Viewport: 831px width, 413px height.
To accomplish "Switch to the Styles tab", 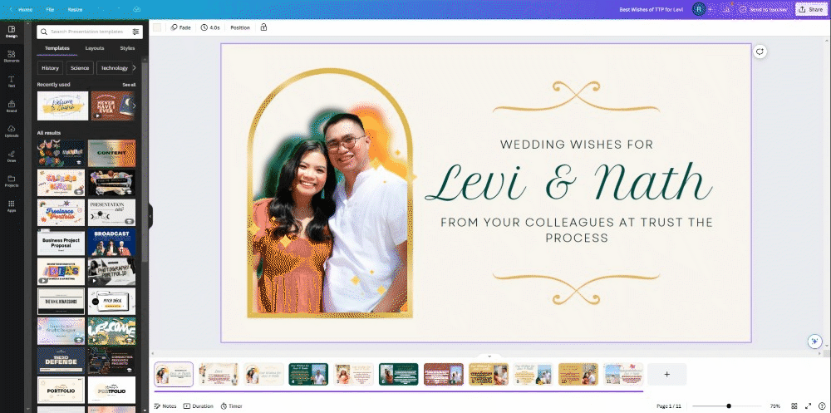I will (x=127, y=48).
